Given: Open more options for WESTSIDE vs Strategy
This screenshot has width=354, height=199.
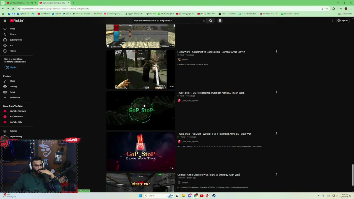Looking at the screenshot, I should pyautogui.click(x=276, y=174).
